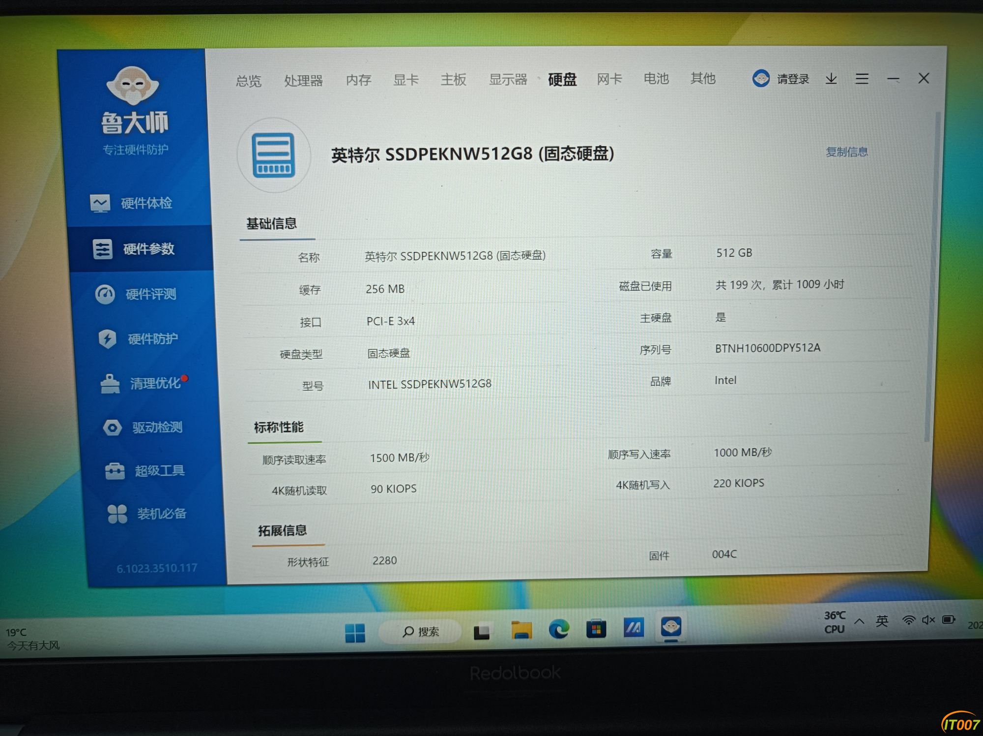This screenshot has width=983, height=736.
Task: Click the taskbar 搜索 search box
Action: point(420,631)
